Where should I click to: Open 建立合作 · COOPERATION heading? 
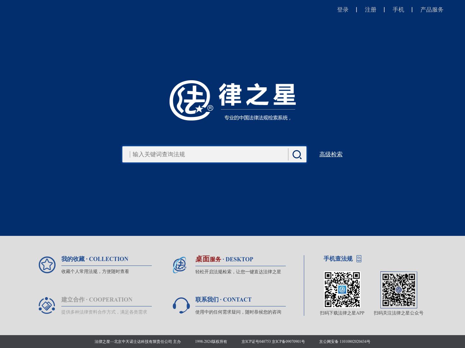(97, 300)
